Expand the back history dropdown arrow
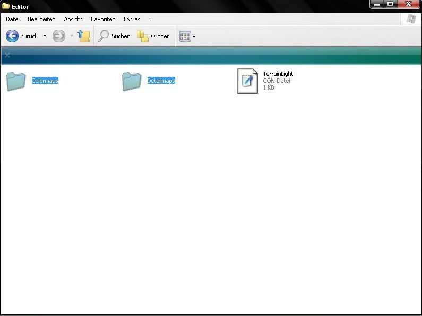The height and width of the screenshot is (316, 422). click(x=45, y=36)
